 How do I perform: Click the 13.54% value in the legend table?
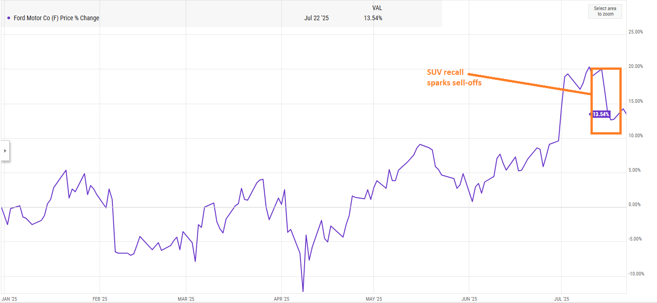click(373, 18)
